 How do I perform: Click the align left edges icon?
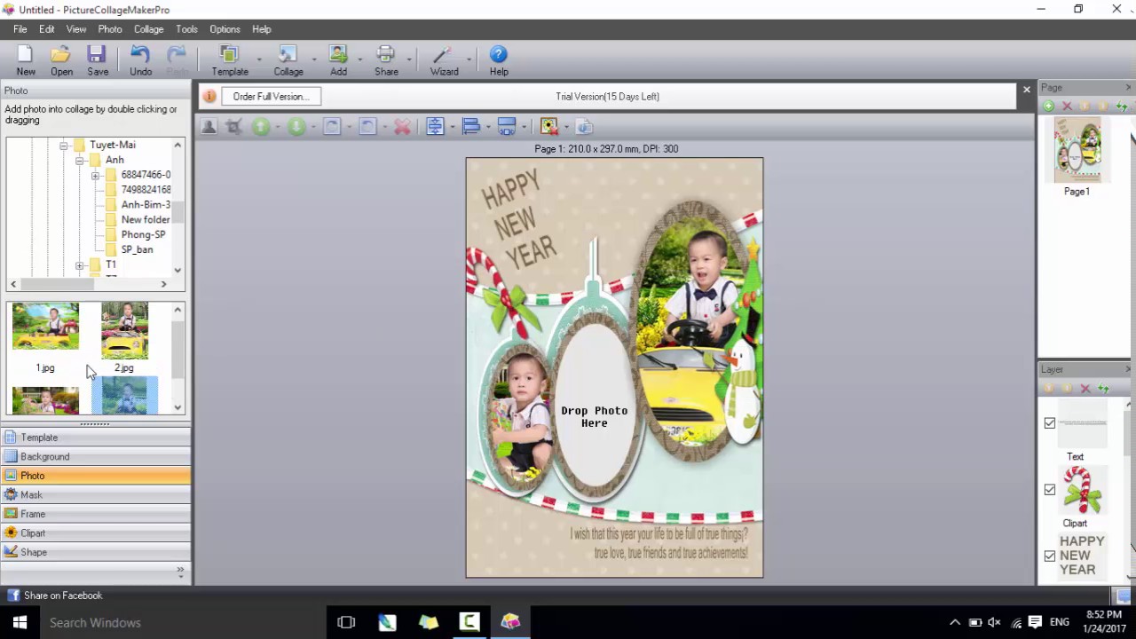tap(471, 127)
